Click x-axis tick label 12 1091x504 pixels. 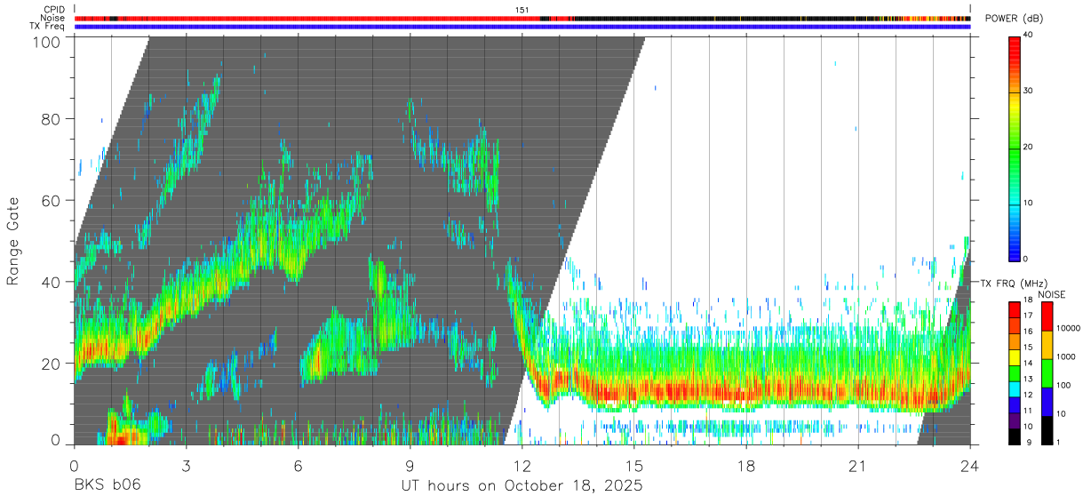(522, 465)
